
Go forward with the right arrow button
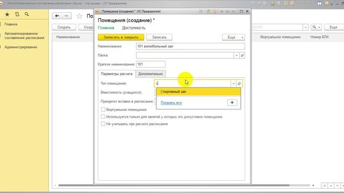coord(66,16)
